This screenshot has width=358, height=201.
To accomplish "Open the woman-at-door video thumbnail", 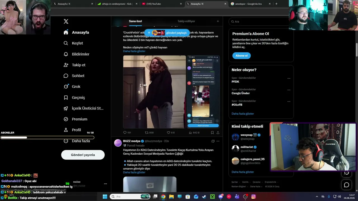I will pyautogui.click(x=154, y=92).
